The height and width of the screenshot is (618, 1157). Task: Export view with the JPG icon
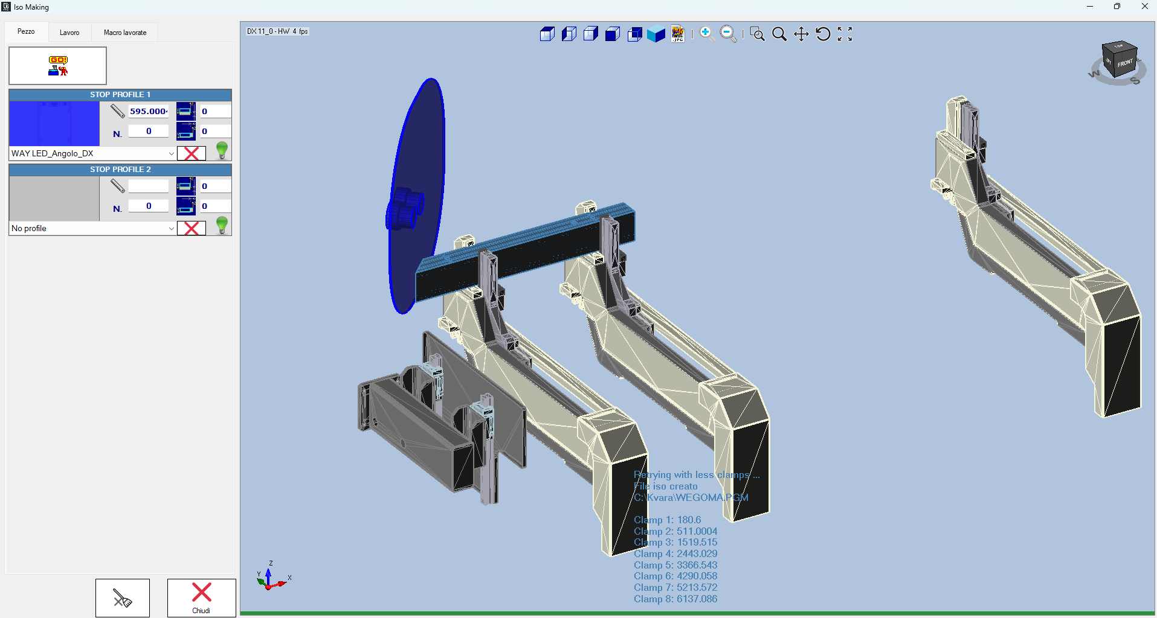[678, 34]
